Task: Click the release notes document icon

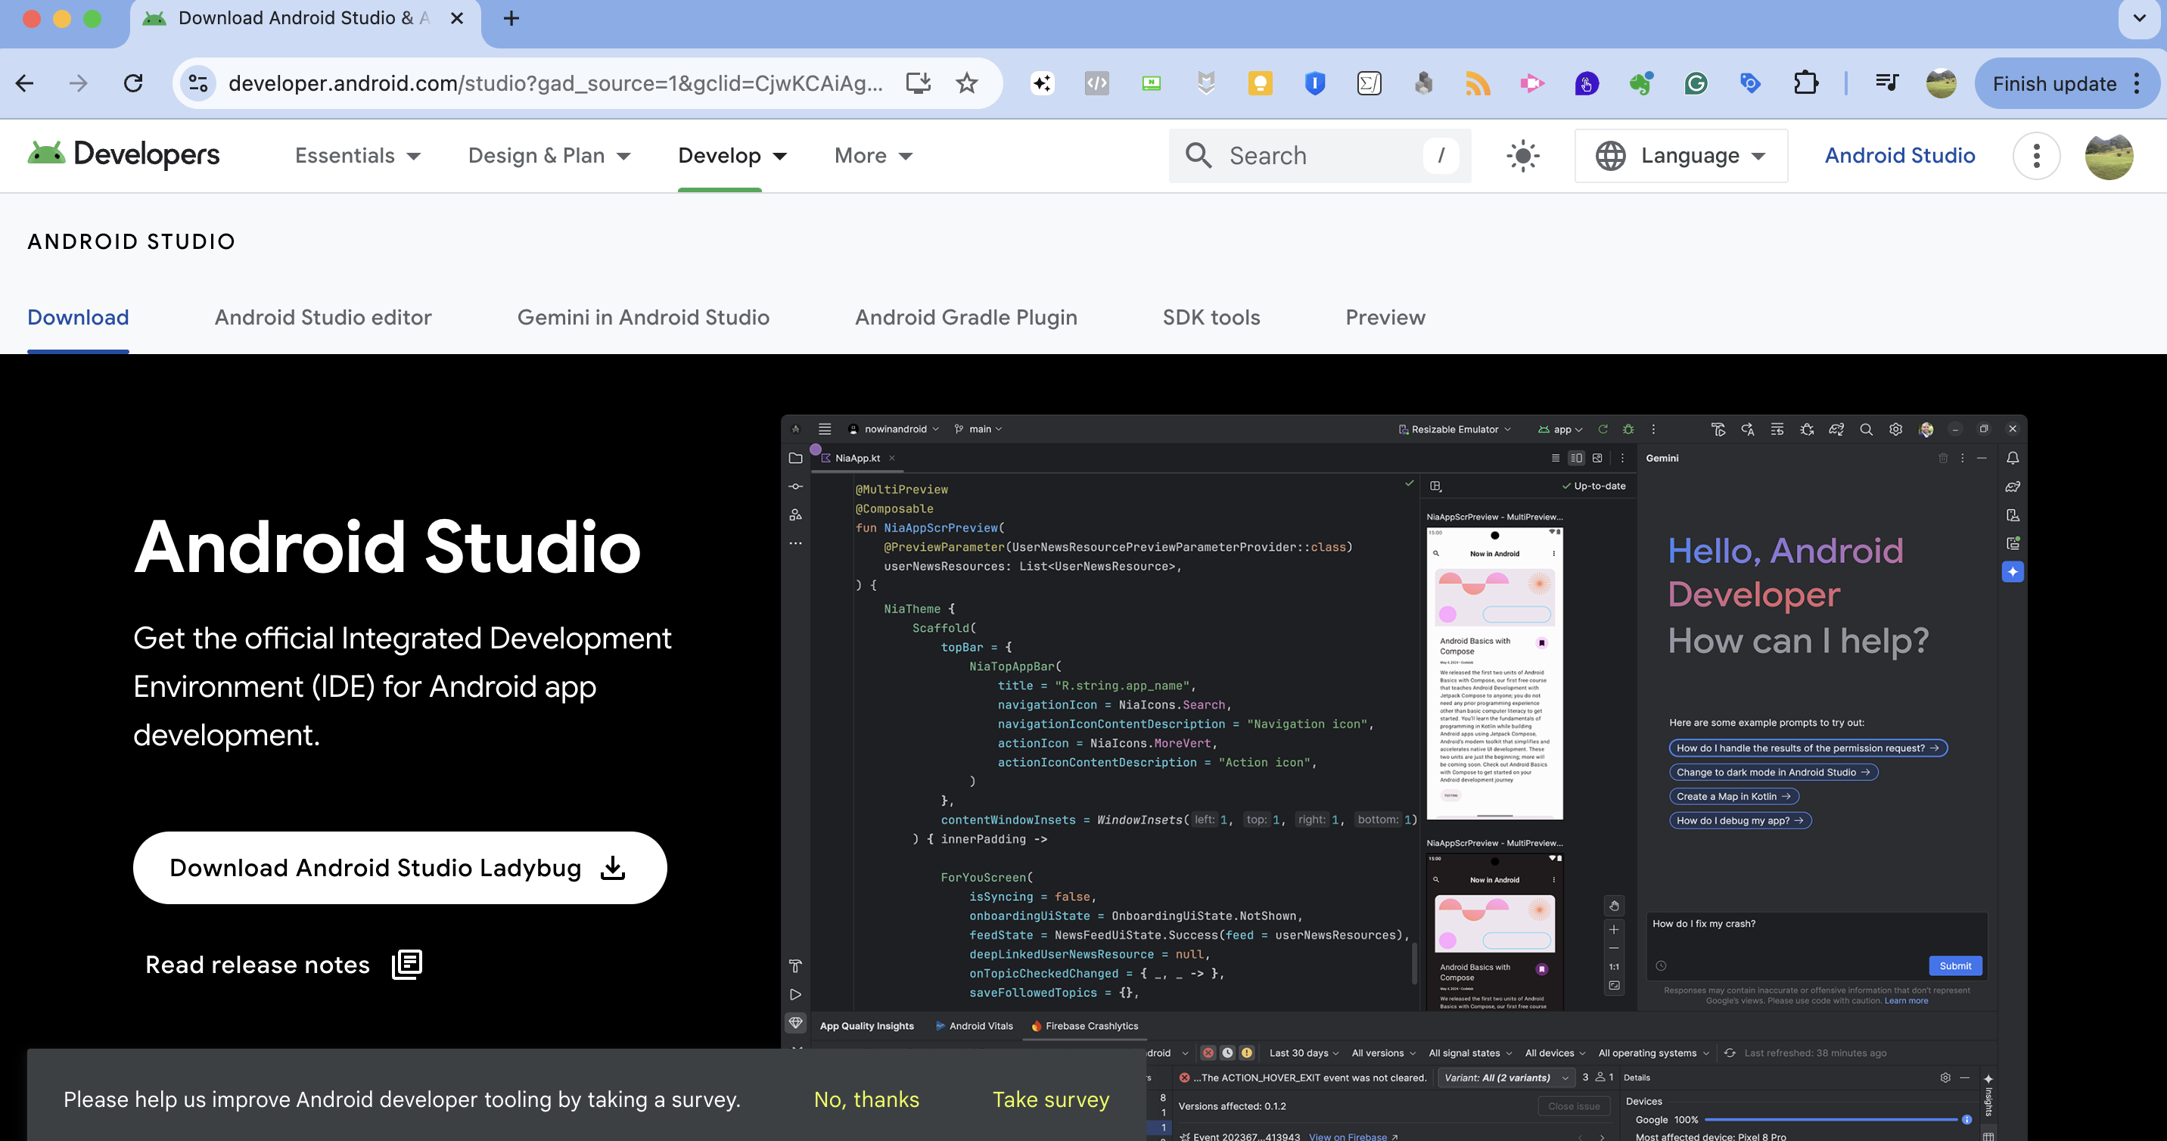Action: pos(407,964)
